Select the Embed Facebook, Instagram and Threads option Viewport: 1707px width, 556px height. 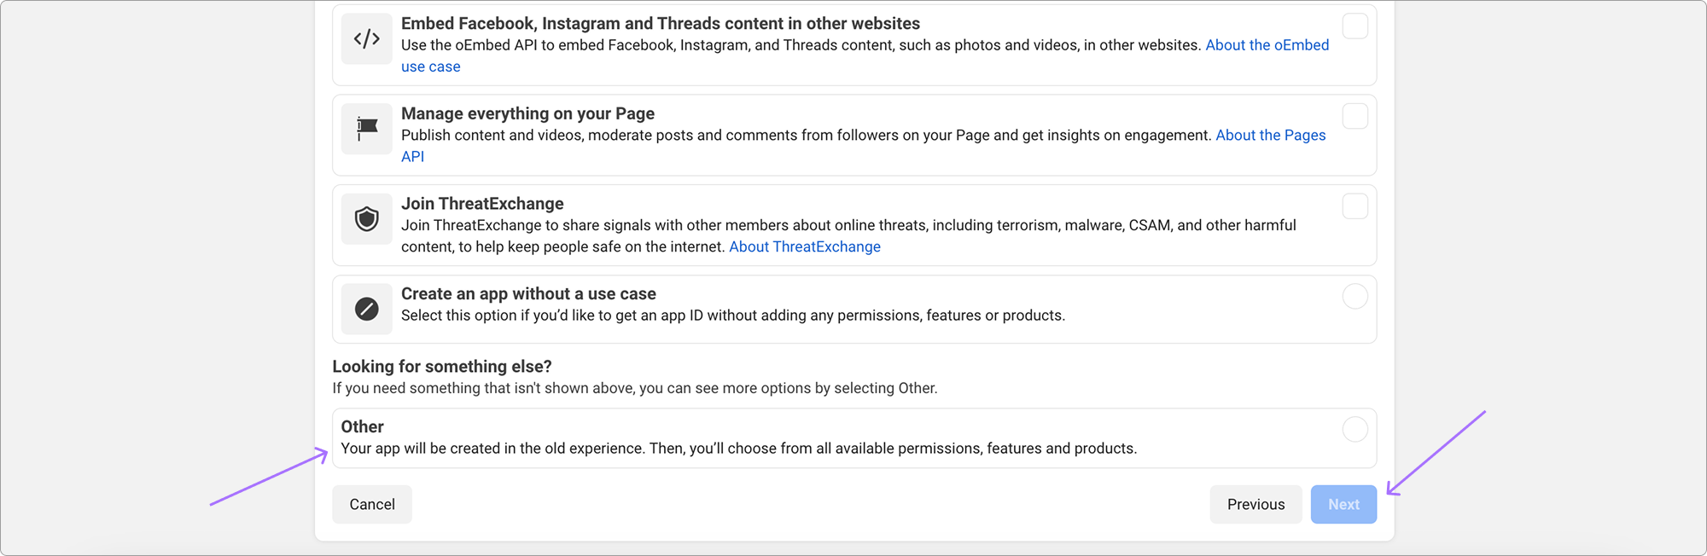click(1355, 26)
